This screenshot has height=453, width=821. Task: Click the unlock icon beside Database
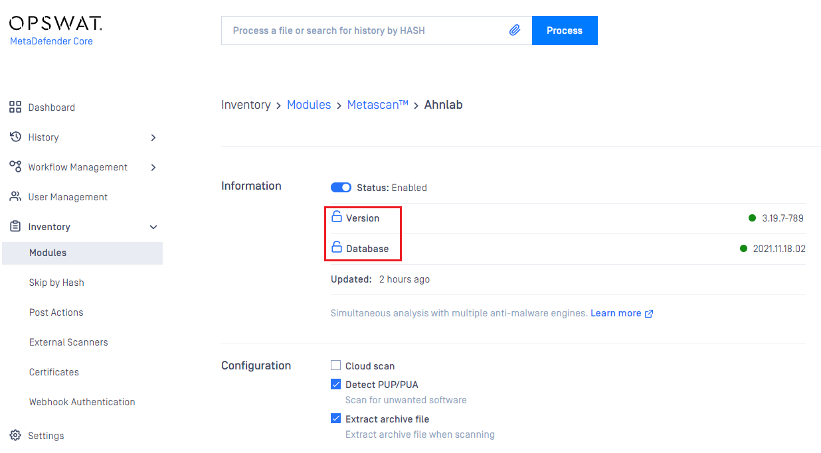pos(337,248)
